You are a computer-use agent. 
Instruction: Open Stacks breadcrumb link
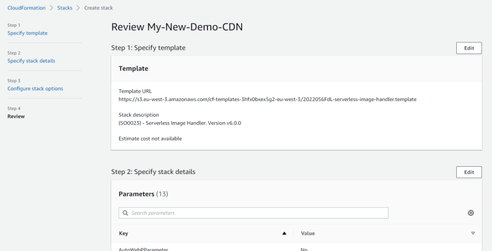(x=65, y=8)
